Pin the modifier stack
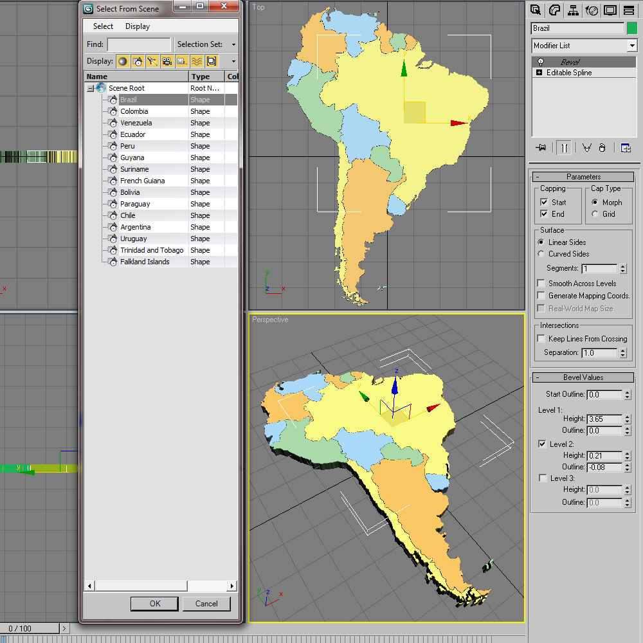The width and height of the screenshot is (643, 643). pyautogui.click(x=541, y=147)
